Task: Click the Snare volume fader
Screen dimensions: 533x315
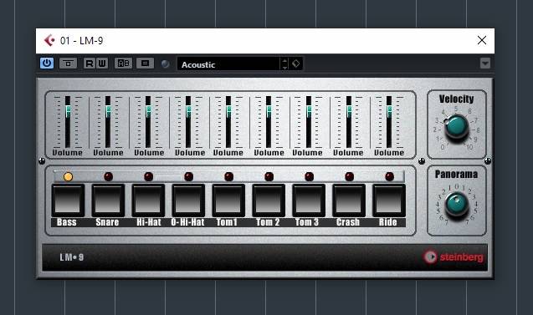Action: (108, 110)
